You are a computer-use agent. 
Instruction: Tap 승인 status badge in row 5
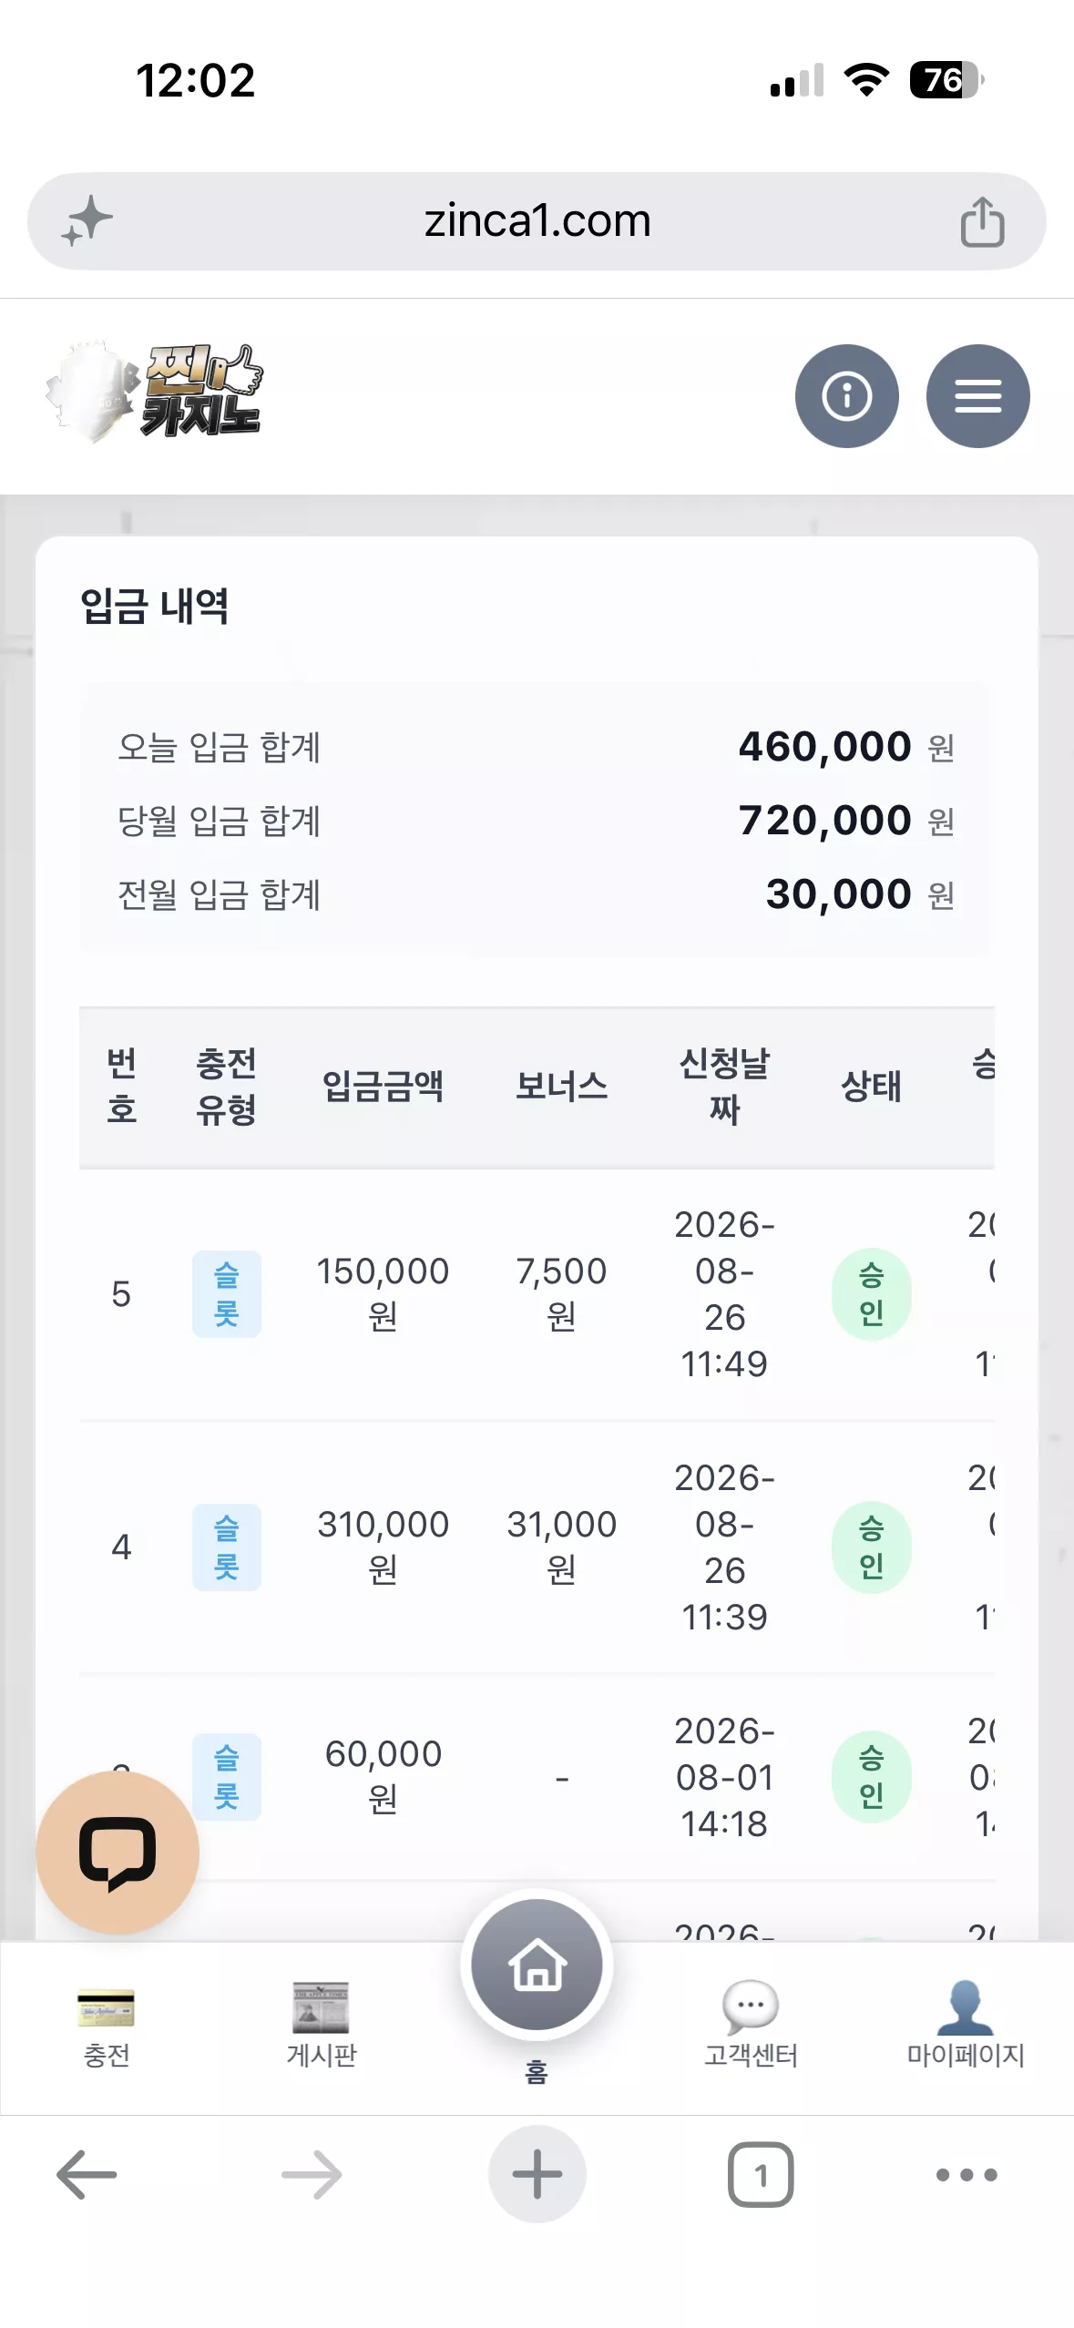872,1294
